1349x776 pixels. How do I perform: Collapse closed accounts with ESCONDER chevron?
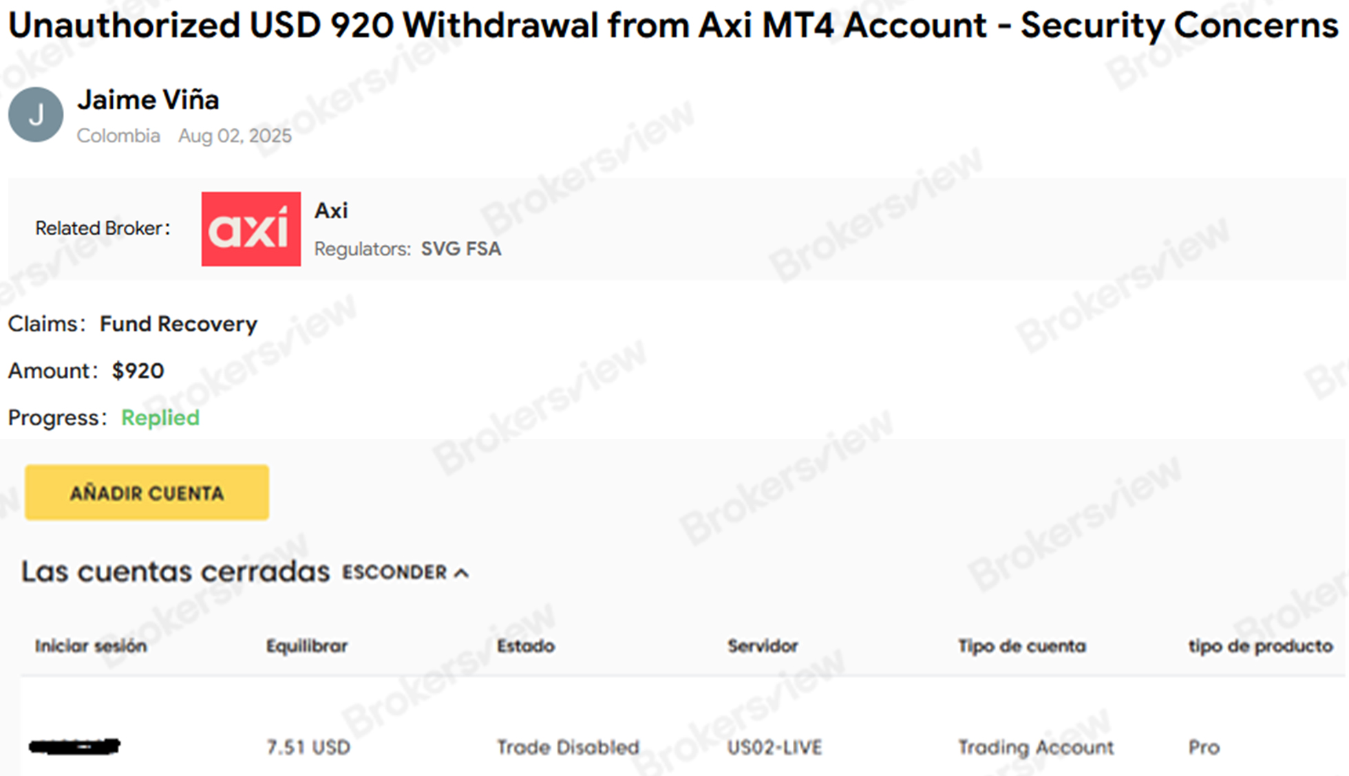pos(405,572)
